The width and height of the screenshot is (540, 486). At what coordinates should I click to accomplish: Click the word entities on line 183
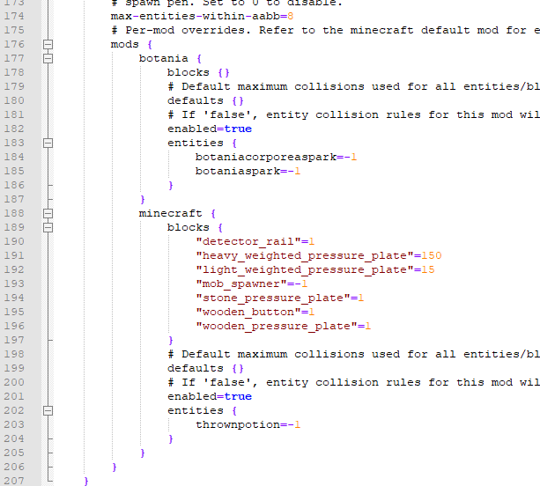(x=196, y=144)
